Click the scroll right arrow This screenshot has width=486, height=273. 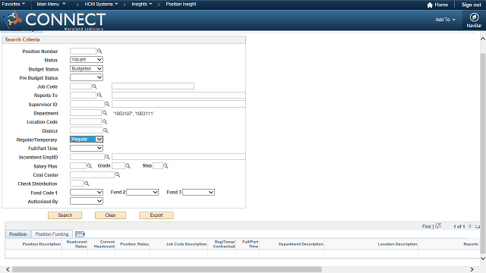[472, 270]
